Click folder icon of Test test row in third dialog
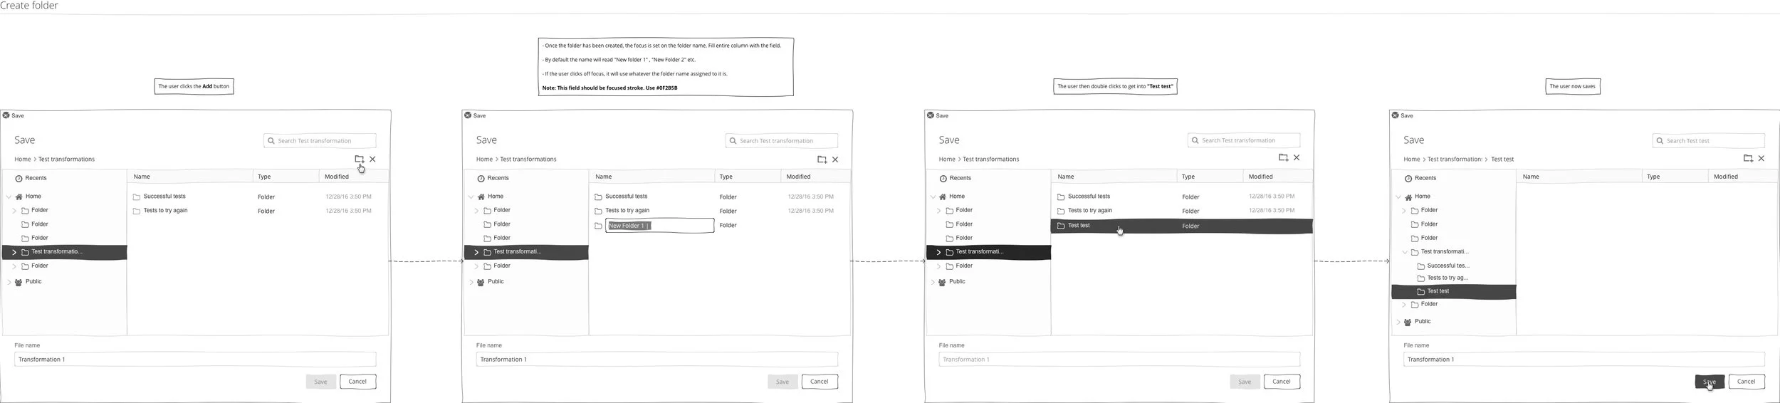The width and height of the screenshot is (1780, 403). coord(1061,226)
